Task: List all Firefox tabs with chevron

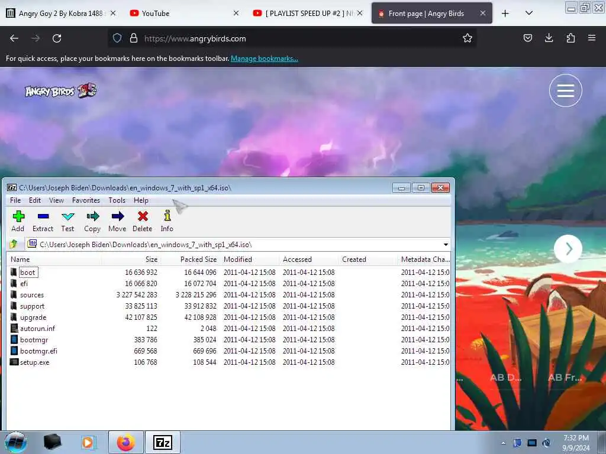Action: tap(529, 13)
